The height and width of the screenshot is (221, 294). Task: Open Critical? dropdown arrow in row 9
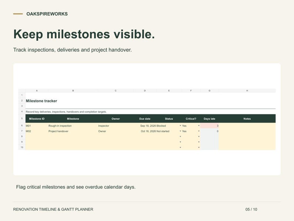pos(199,142)
